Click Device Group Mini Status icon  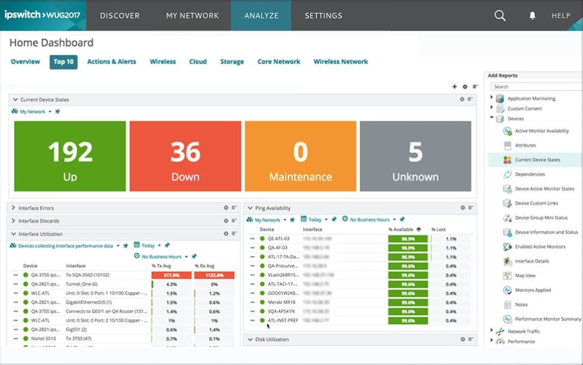[507, 218]
